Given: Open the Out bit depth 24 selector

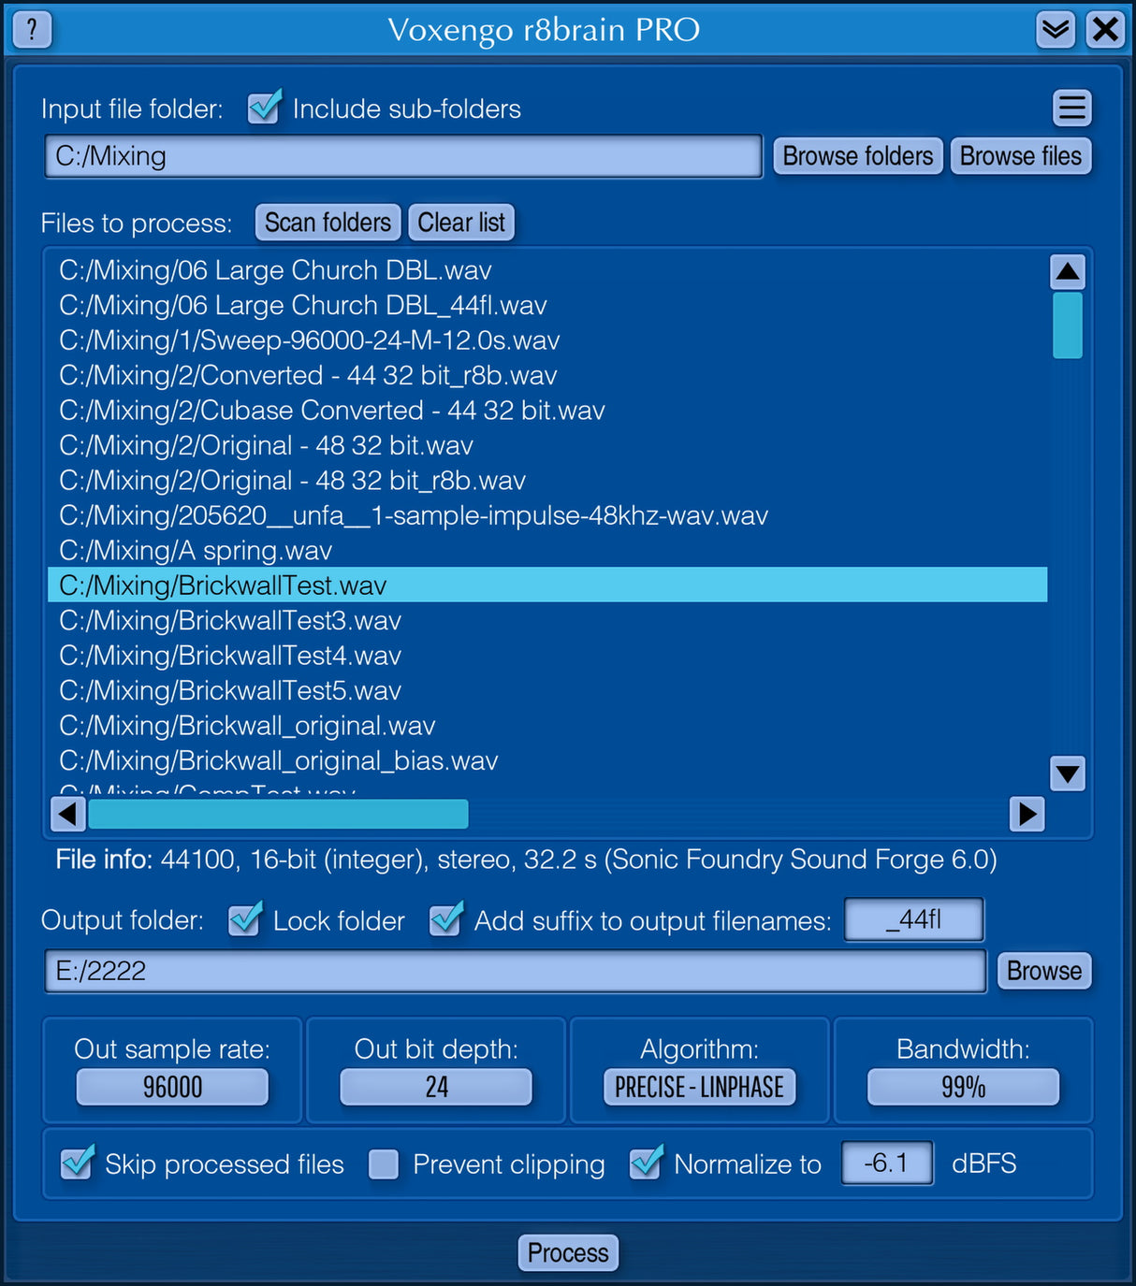Looking at the screenshot, I should tap(436, 1087).
